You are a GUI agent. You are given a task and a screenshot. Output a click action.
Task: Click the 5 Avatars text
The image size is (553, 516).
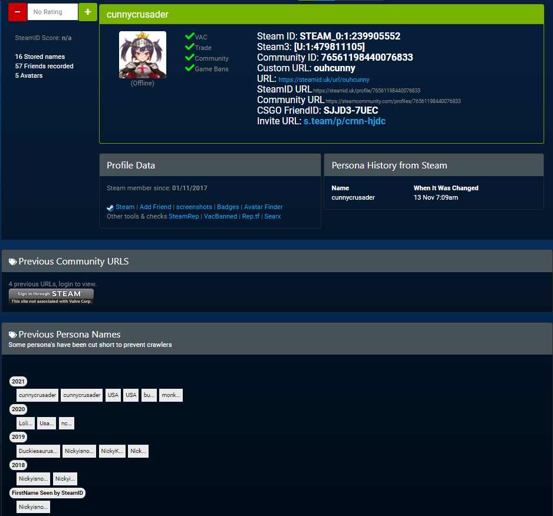point(28,76)
